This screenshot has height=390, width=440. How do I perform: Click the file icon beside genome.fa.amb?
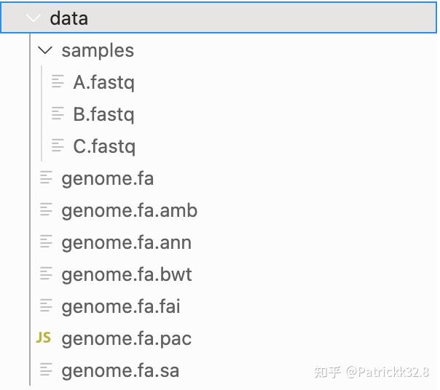click(x=47, y=210)
